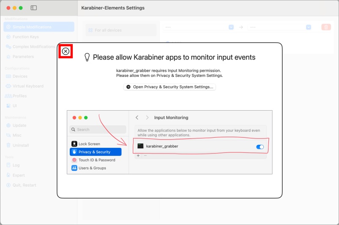
Task: Toggle the sidebar visibility icon
Action: (34, 8)
